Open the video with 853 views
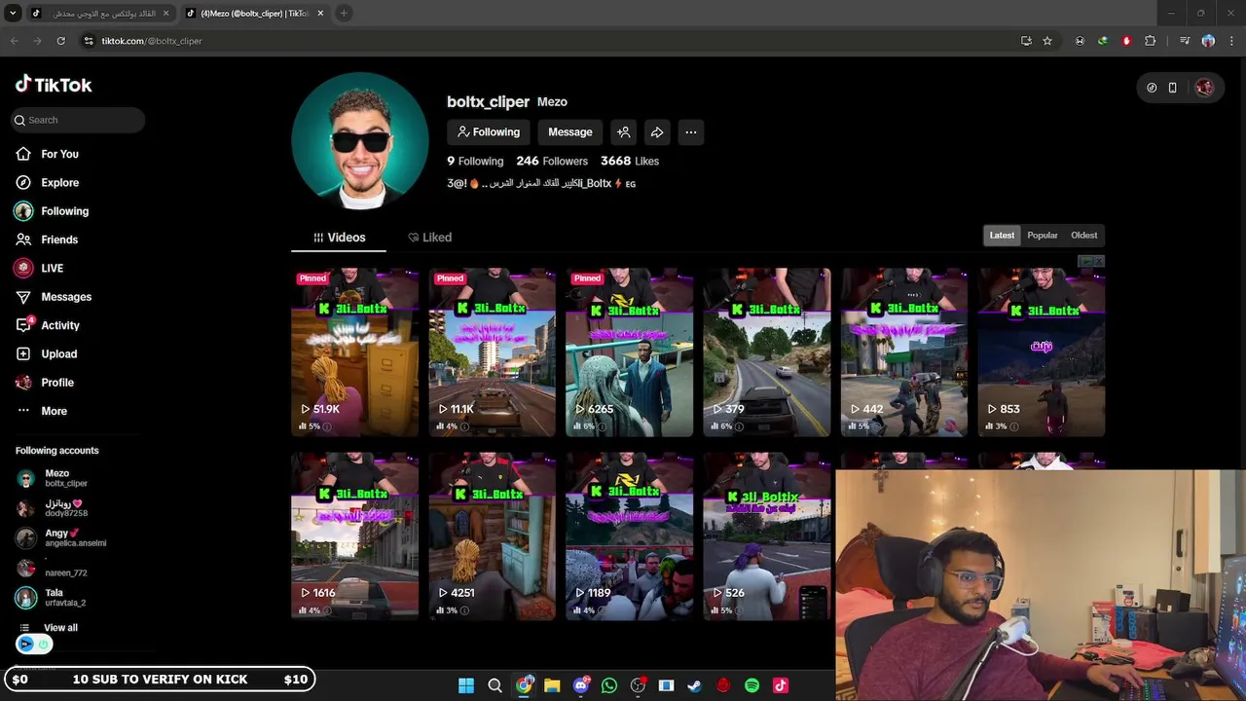 click(1042, 352)
